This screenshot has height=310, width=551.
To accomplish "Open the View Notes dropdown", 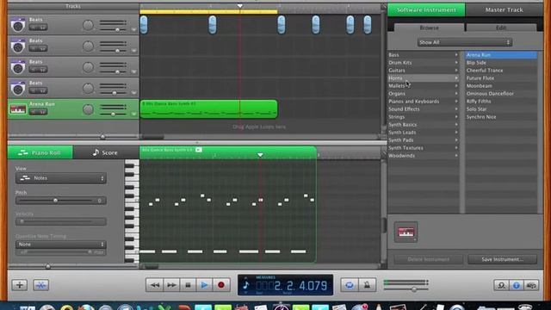I will point(61,178).
